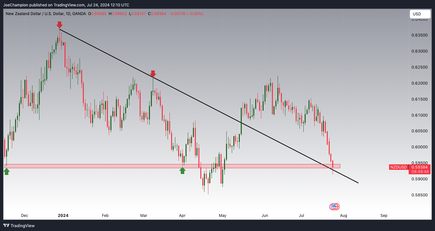435x231 pixels.
Task: Click the '2024' label on the time axis
Action: [63, 216]
